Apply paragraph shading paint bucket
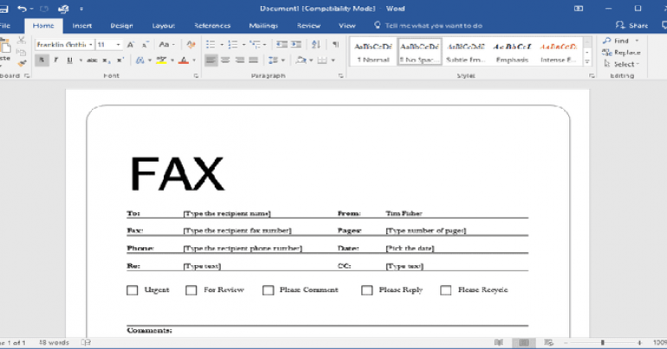The height and width of the screenshot is (349, 667). click(301, 60)
